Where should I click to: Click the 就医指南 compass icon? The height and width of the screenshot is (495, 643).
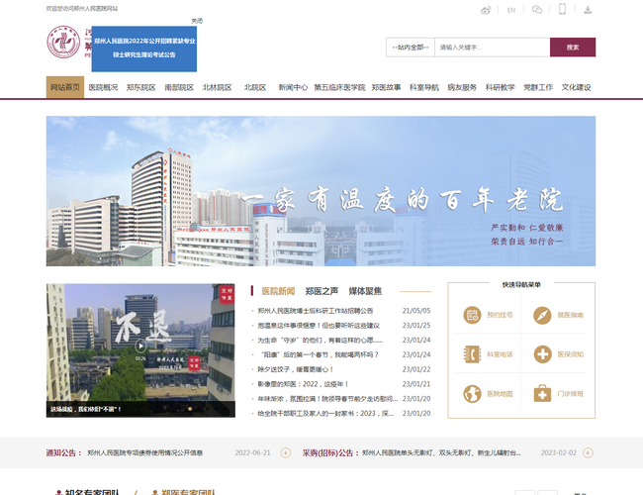click(x=542, y=315)
